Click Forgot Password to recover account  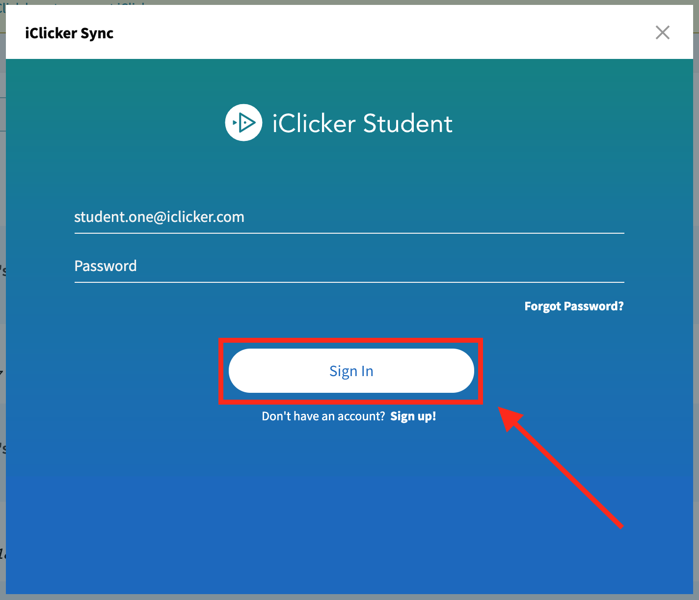(573, 306)
